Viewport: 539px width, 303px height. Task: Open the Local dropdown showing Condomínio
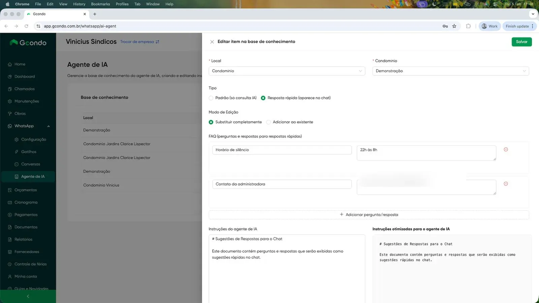pyautogui.click(x=287, y=71)
